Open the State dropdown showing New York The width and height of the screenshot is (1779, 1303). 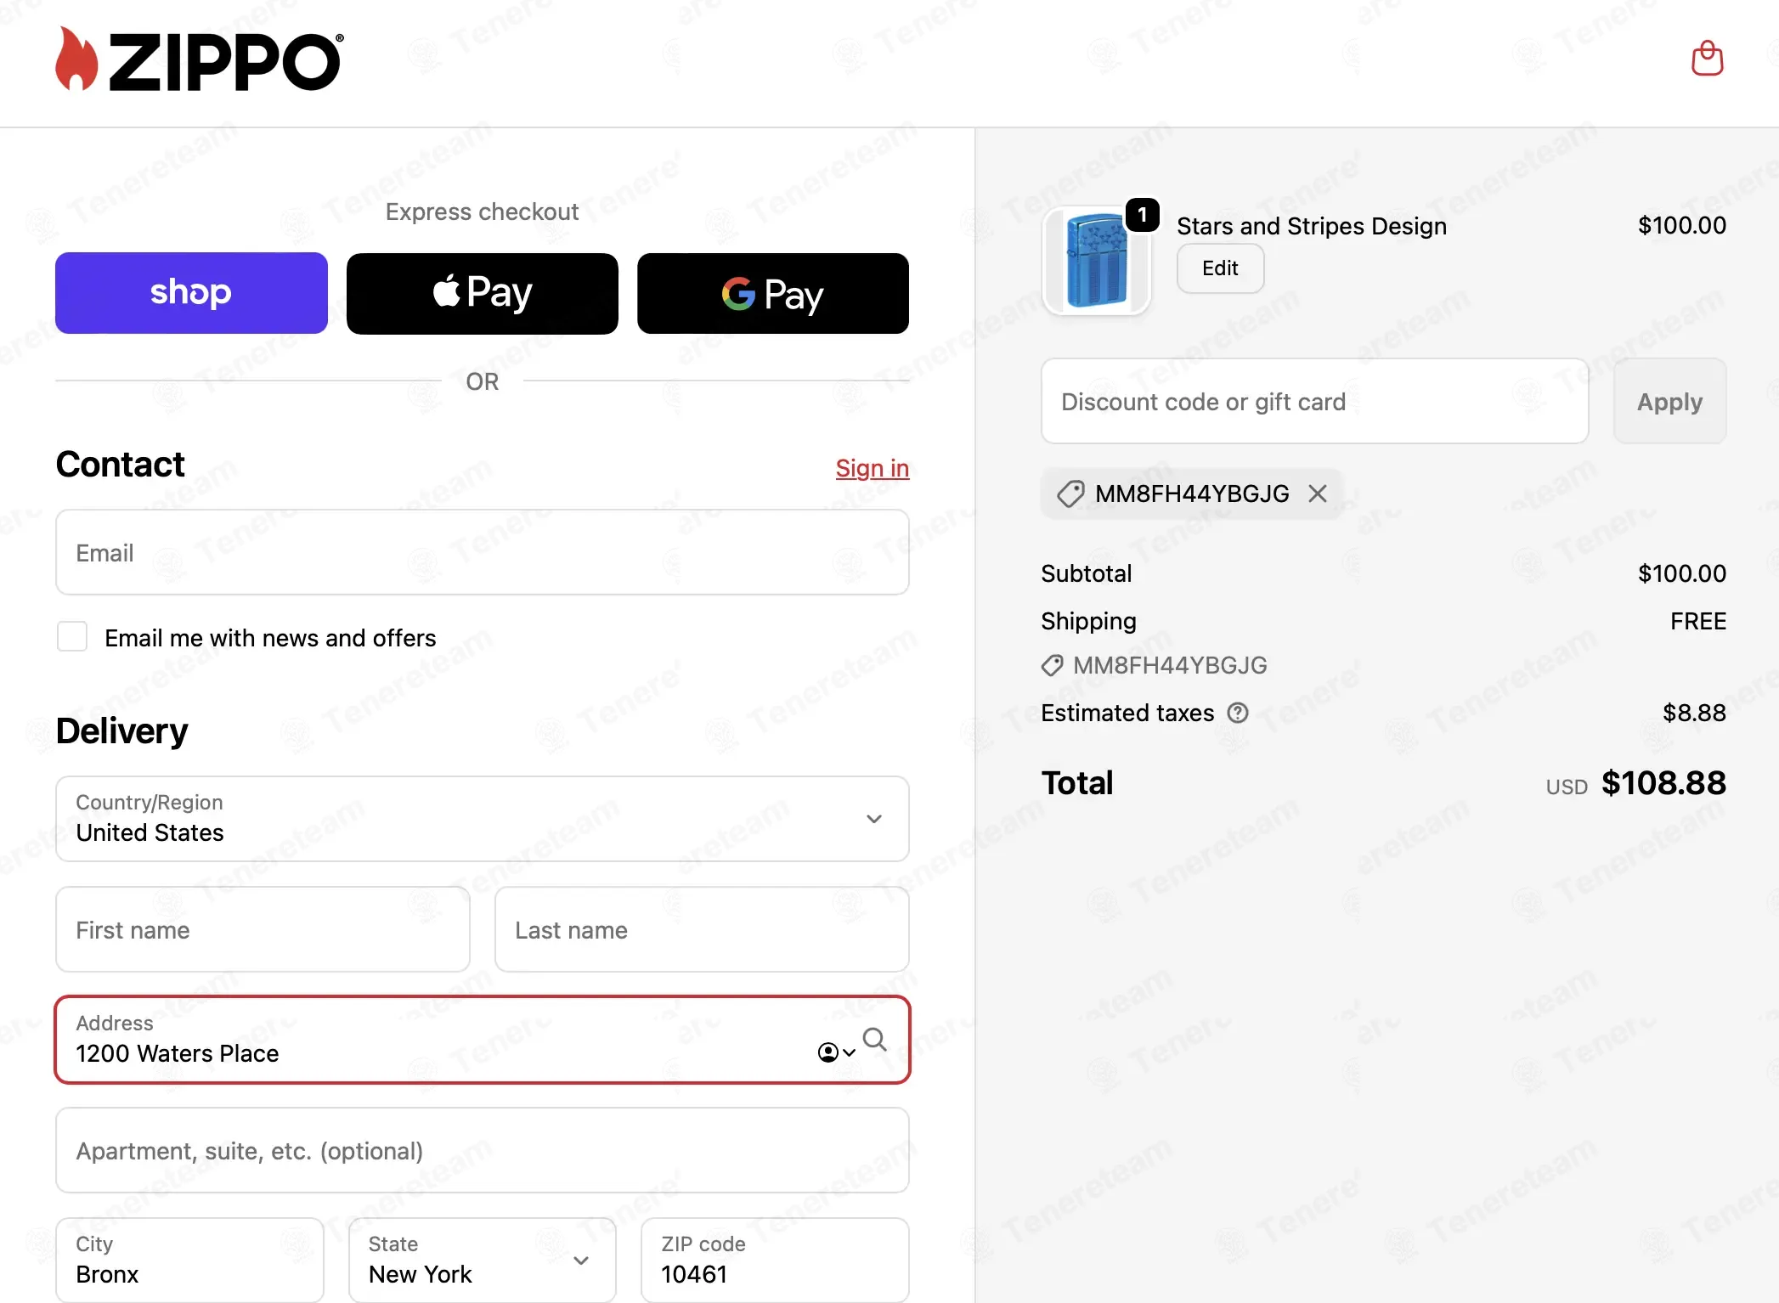[x=483, y=1260]
